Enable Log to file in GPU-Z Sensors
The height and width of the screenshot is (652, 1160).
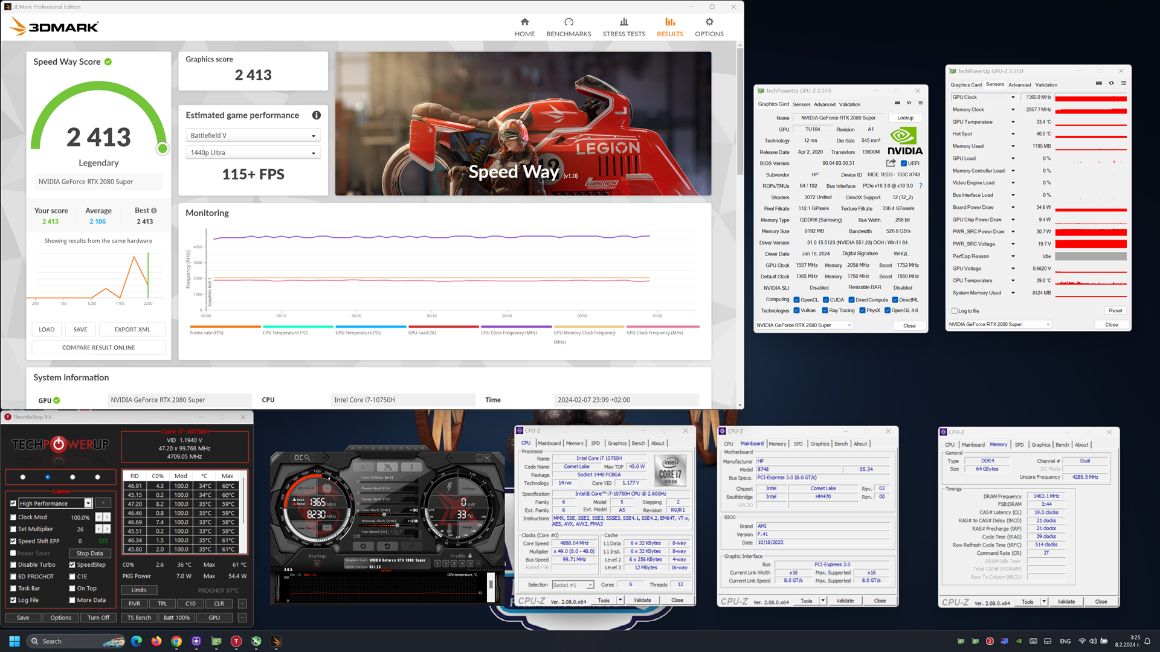point(955,311)
